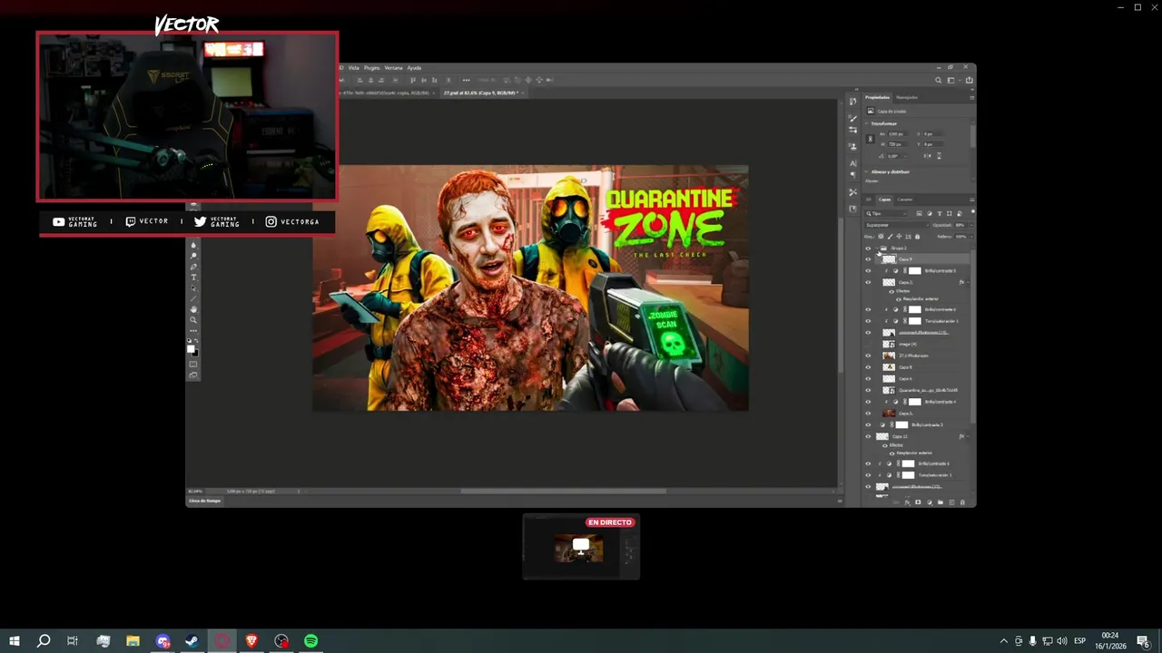Open the Brushes panel icon
Image resolution: width=1162 pixels, height=653 pixels.
click(853, 118)
